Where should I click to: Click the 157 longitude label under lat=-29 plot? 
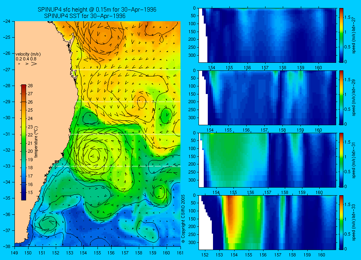pyautogui.click(x=264, y=130)
